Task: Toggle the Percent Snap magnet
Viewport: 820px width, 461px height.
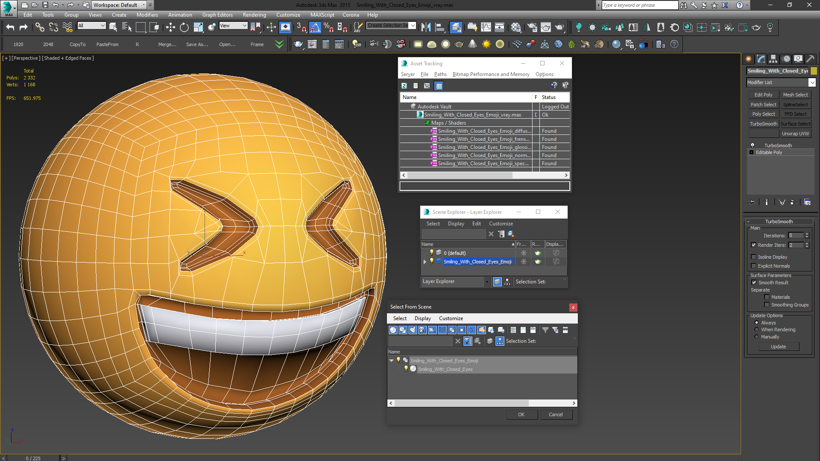Action: coord(328,27)
